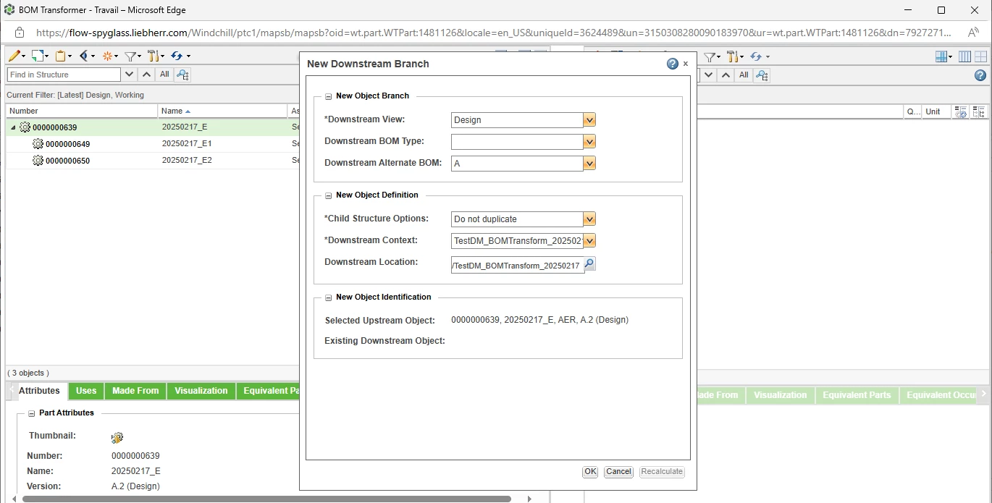
Task: Click the orange starburst New icon
Action: click(x=108, y=56)
